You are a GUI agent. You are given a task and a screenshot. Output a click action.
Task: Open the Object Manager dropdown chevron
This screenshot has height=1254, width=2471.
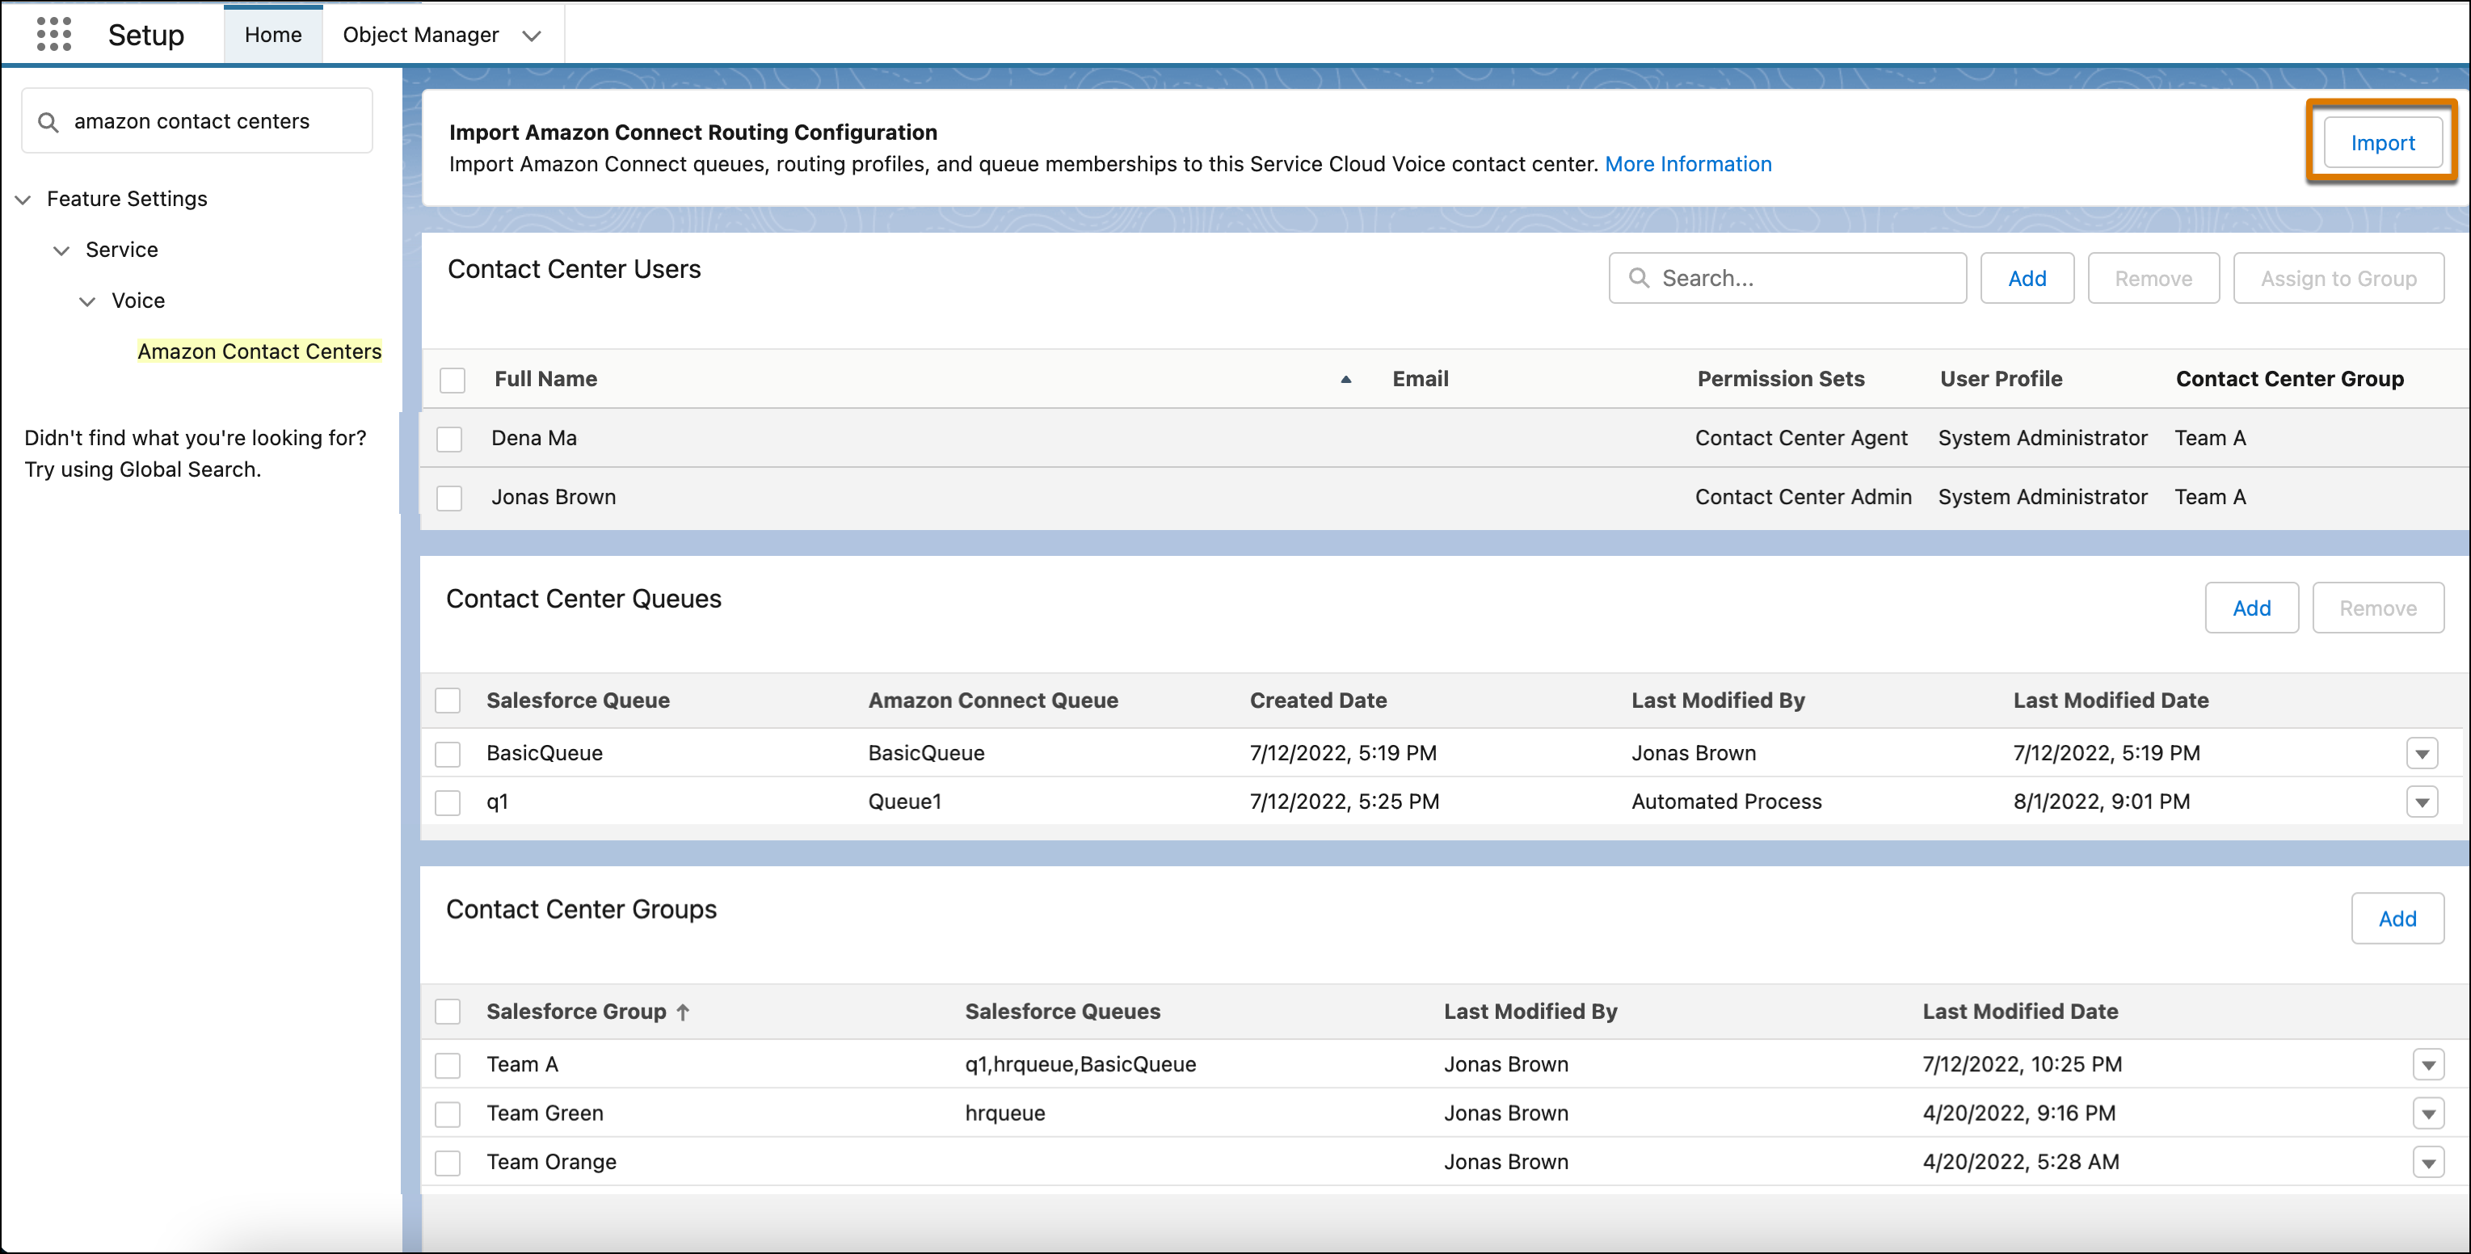tap(532, 36)
